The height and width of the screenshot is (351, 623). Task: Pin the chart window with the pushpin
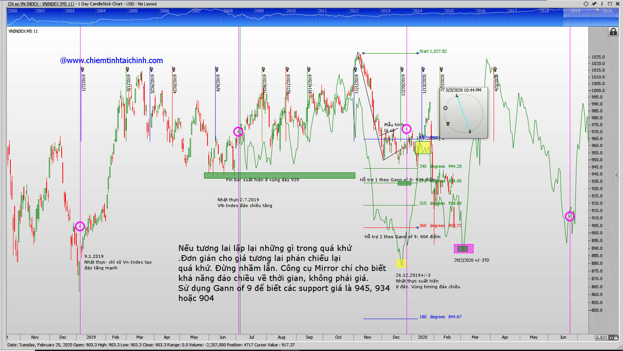(594, 4)
